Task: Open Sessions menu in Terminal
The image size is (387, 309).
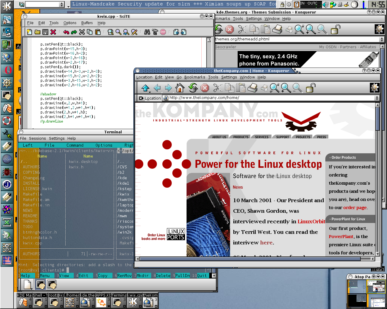Action: (37, 139)
